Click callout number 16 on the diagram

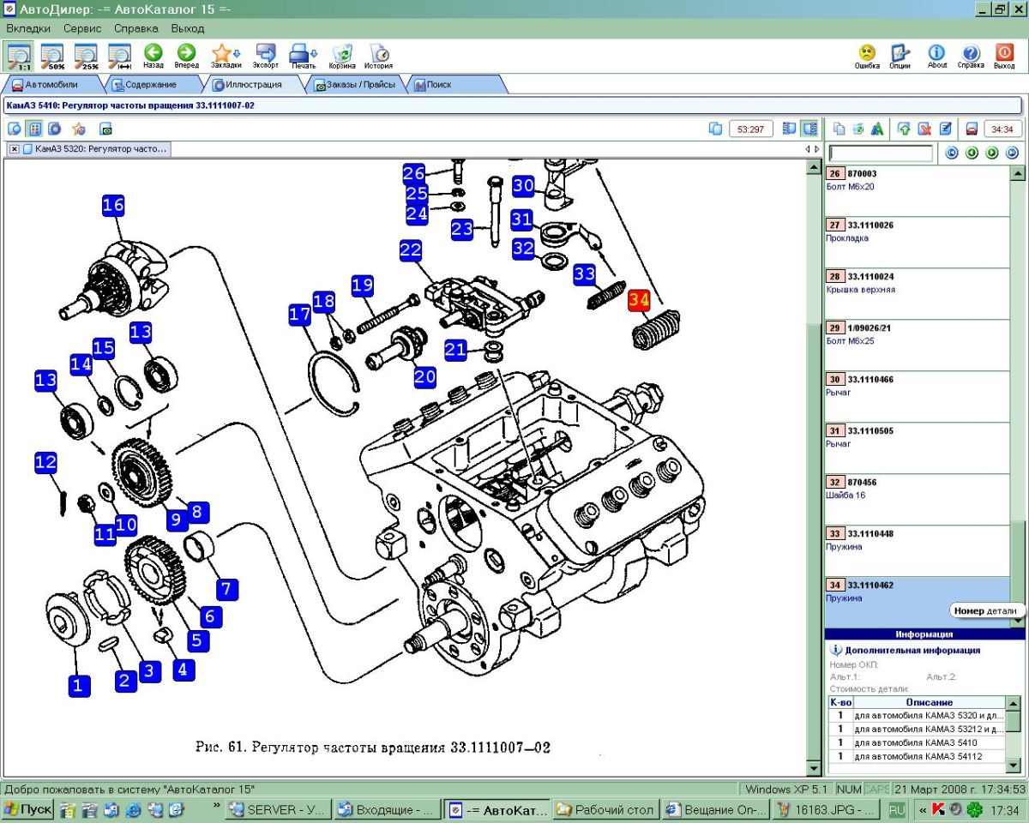tap(113, 206)
